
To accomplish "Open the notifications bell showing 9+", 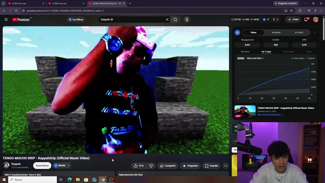I will point(306,20).
